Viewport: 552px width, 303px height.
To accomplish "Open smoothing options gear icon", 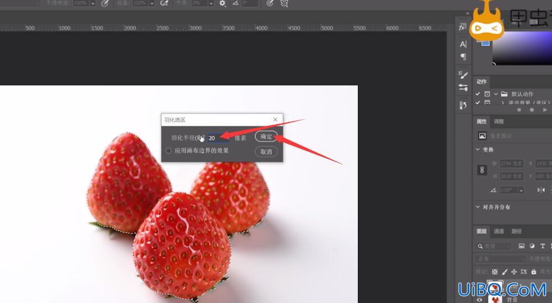I will click(223, 3).
